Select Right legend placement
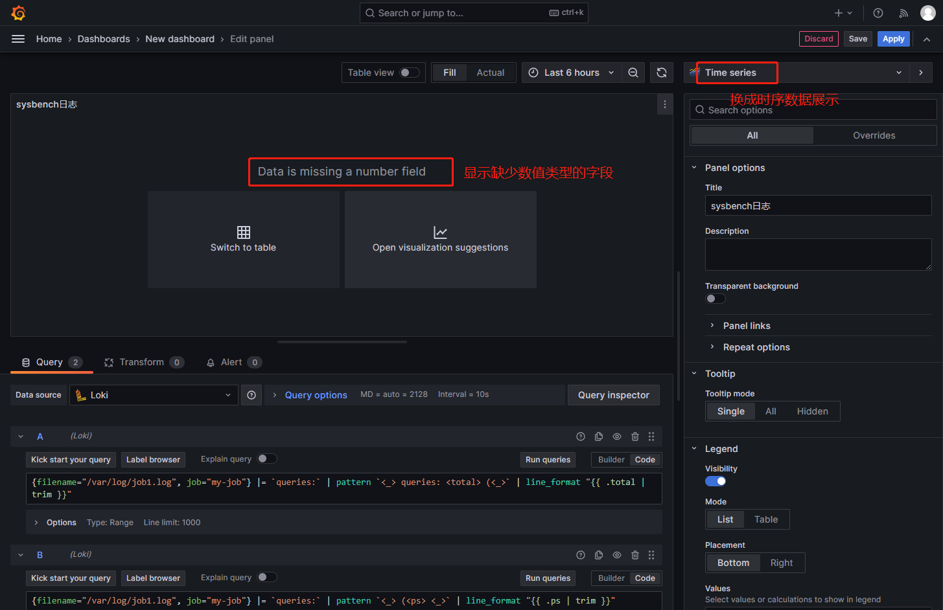This screenshot has height=610, width=943. tap(782, 563)
